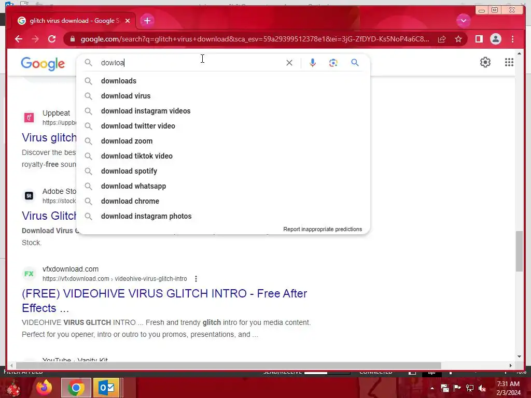531x398 pixels.
Task: Open the Virus glitch Uppbeat result link
Action: tap(49, 137)
